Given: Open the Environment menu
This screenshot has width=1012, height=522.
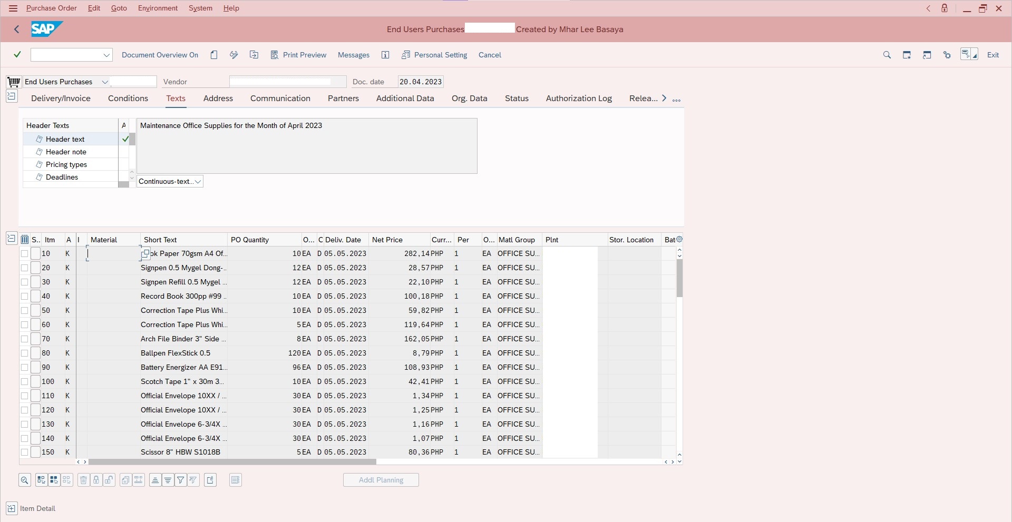Looking at the screenshot, I should tap(158, 8).
